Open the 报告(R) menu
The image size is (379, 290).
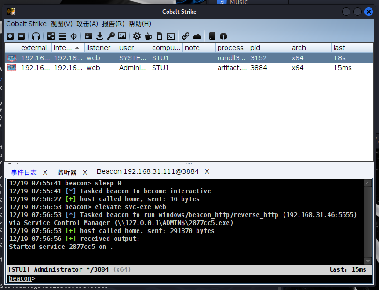[x=113, y=24]
